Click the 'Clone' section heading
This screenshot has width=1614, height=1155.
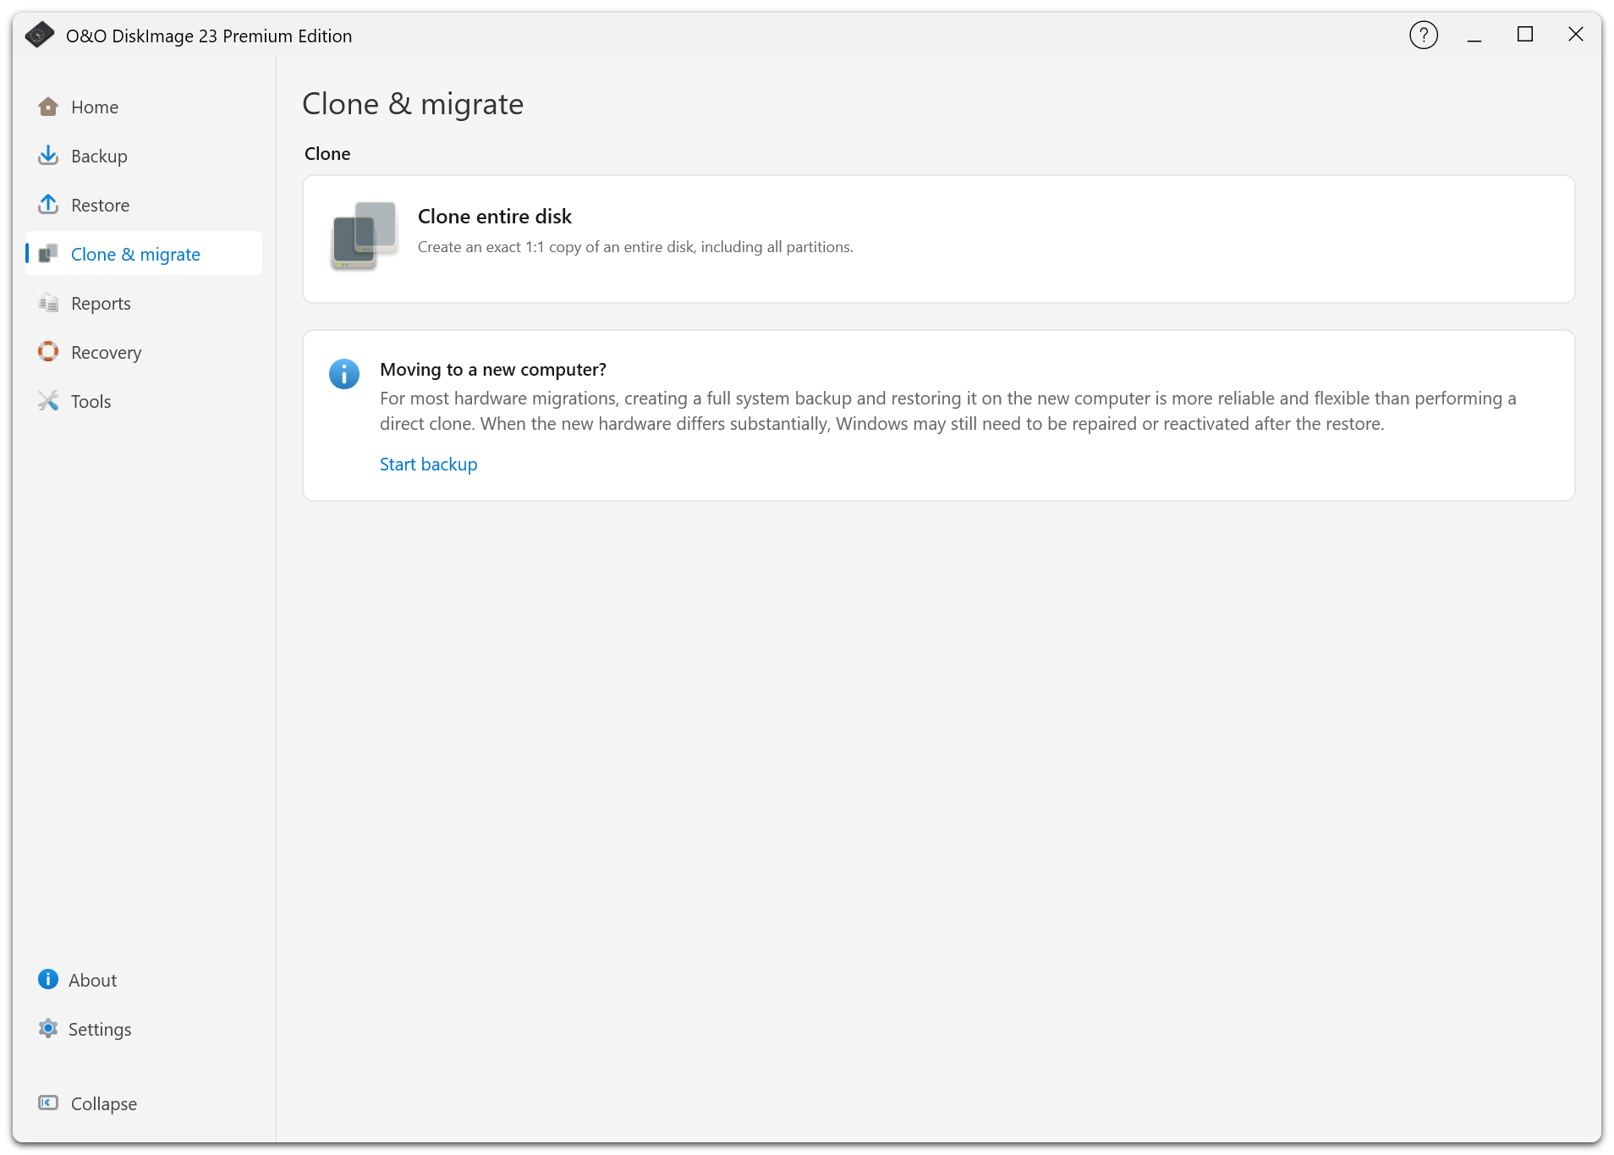click(327, 154)
